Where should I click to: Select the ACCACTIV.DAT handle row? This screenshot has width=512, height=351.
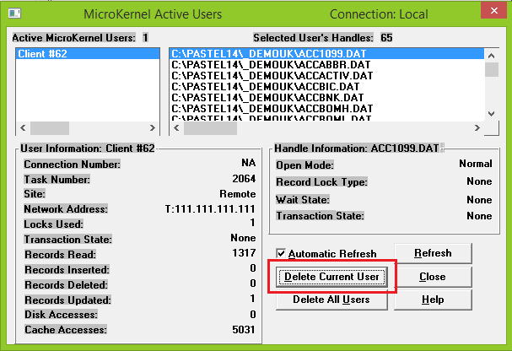point(326,75)
